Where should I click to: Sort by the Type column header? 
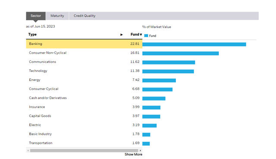coord(33,34)
